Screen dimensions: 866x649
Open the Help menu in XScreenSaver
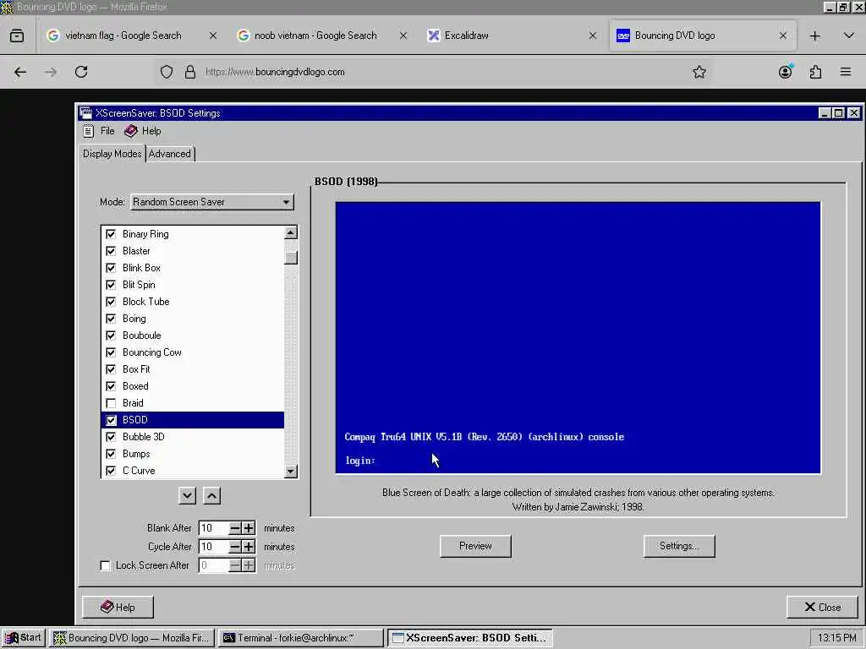point(143,131)
